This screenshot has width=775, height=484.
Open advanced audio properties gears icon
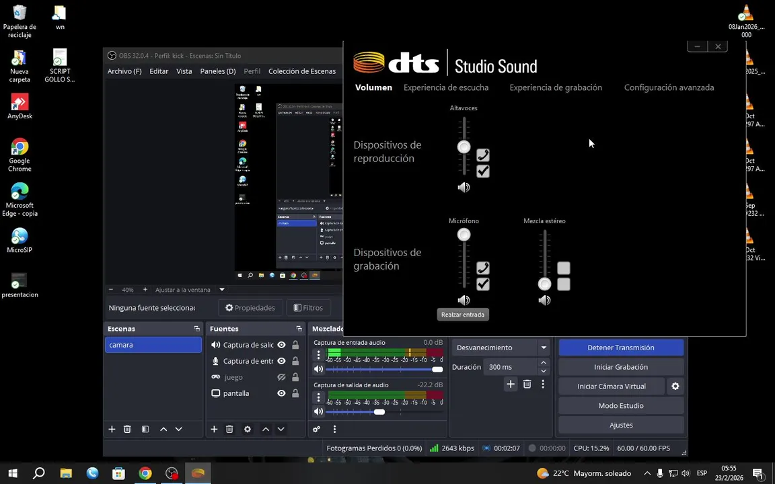[x=316, y=429]
